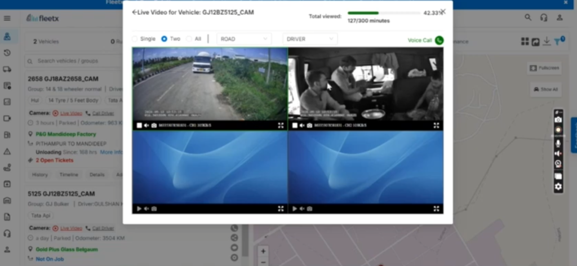Open the headset support icon in sidebar
Screen dimensions: 577x266
tap(7, 233)
